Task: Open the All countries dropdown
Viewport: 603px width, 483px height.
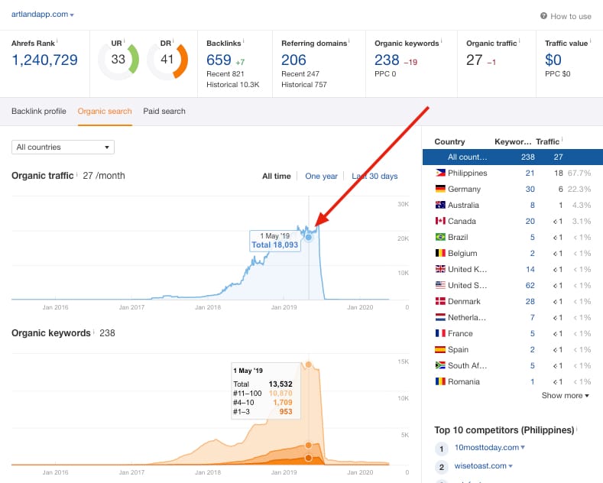Action: coord(63,147)
